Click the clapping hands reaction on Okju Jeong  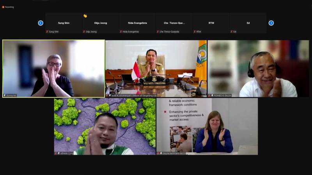tap(85, 16)
